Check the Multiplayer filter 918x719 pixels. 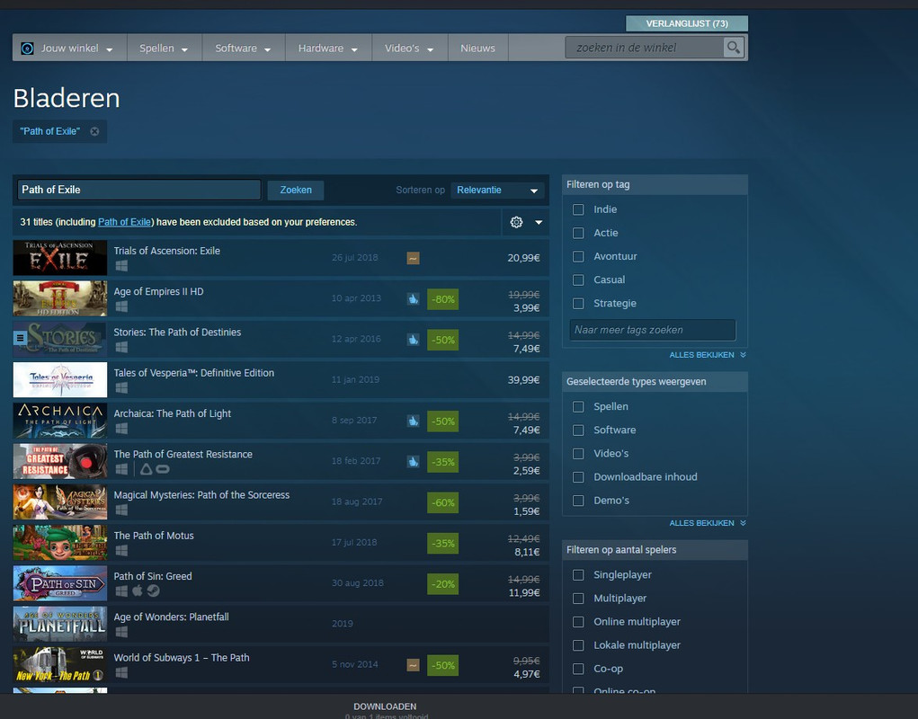[578, 599]
